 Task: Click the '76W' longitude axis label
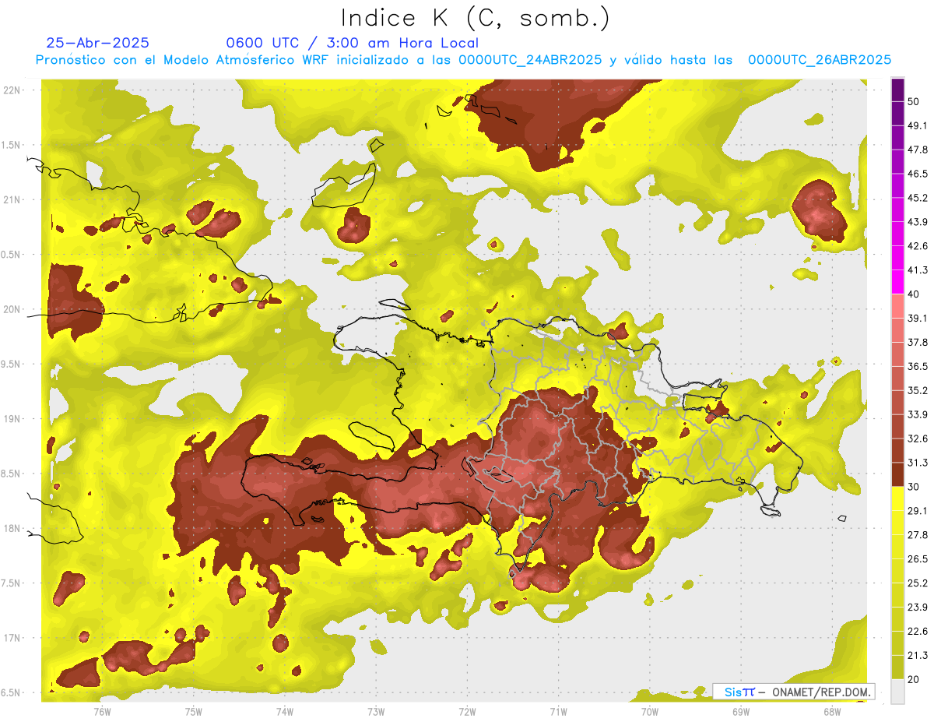click(x=102, y=711)
